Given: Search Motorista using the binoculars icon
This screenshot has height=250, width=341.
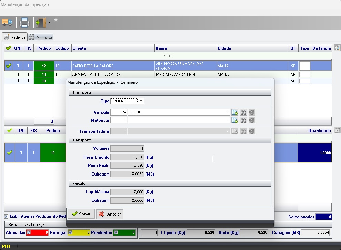Looking at the screenshot, I should coord(243,120).
